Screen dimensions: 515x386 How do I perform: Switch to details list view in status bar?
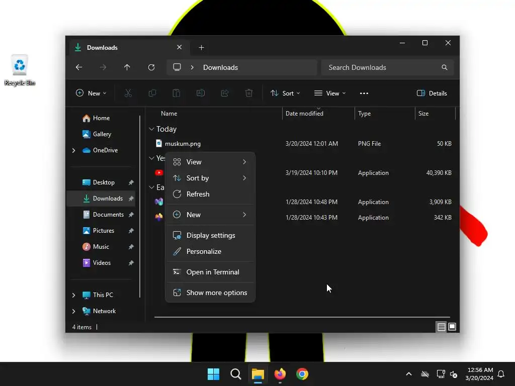pos(441,327)
